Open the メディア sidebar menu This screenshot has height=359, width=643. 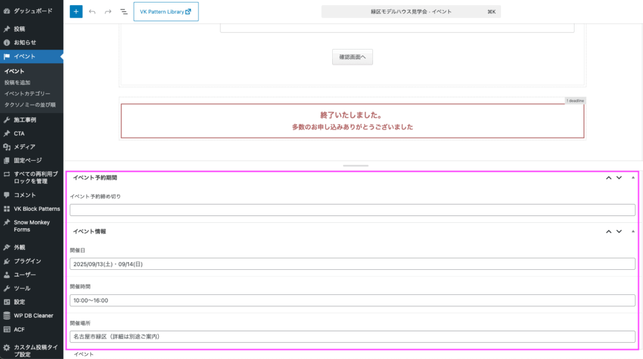(x=24, y=147)
